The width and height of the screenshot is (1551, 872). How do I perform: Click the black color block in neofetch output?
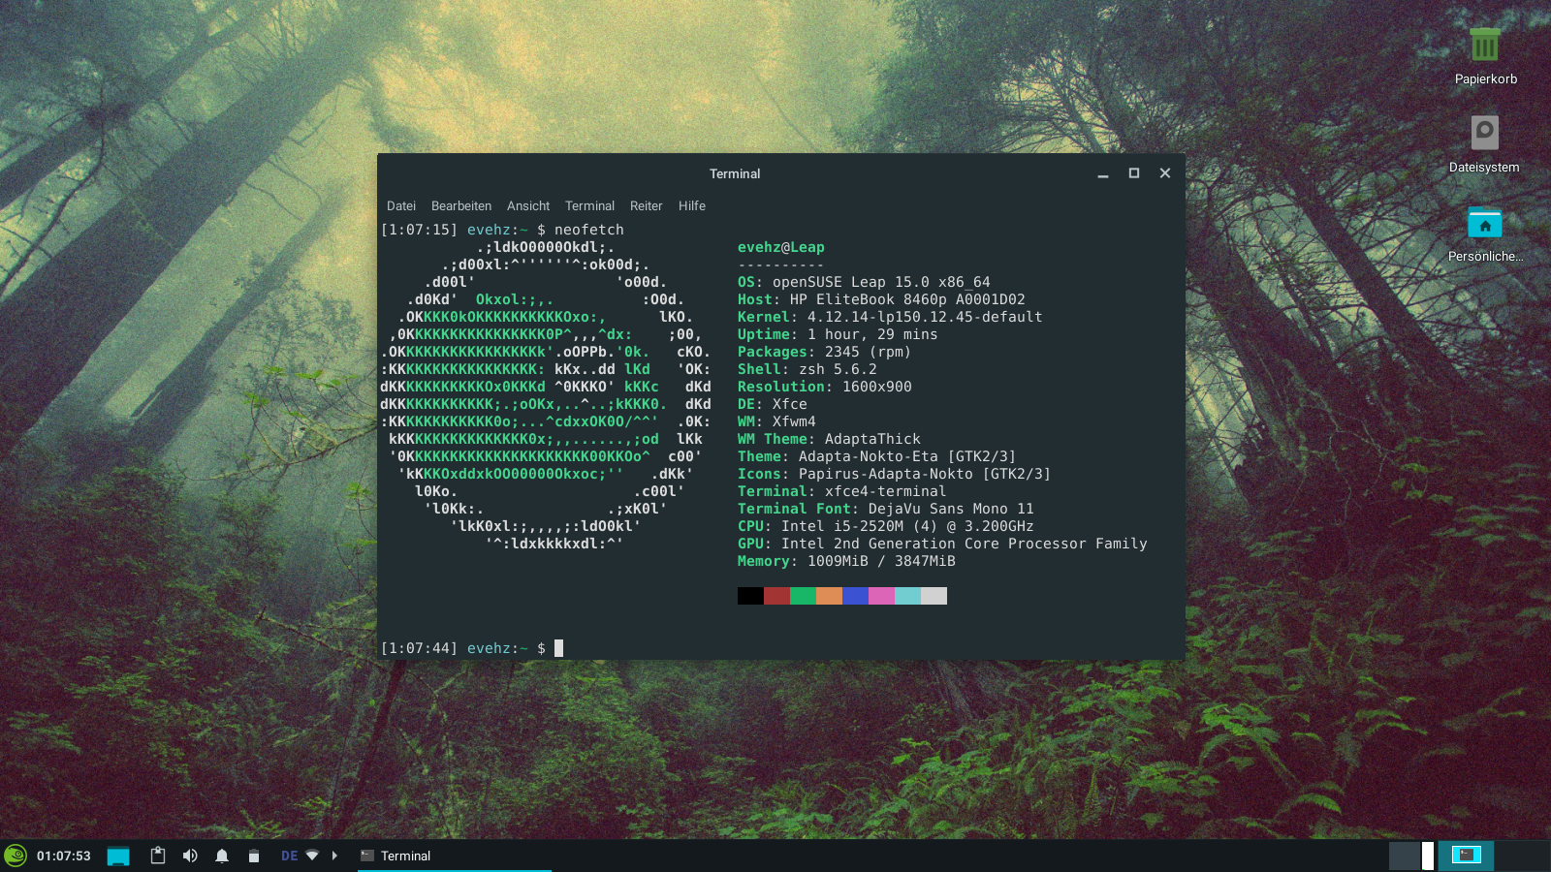(750, 596)
